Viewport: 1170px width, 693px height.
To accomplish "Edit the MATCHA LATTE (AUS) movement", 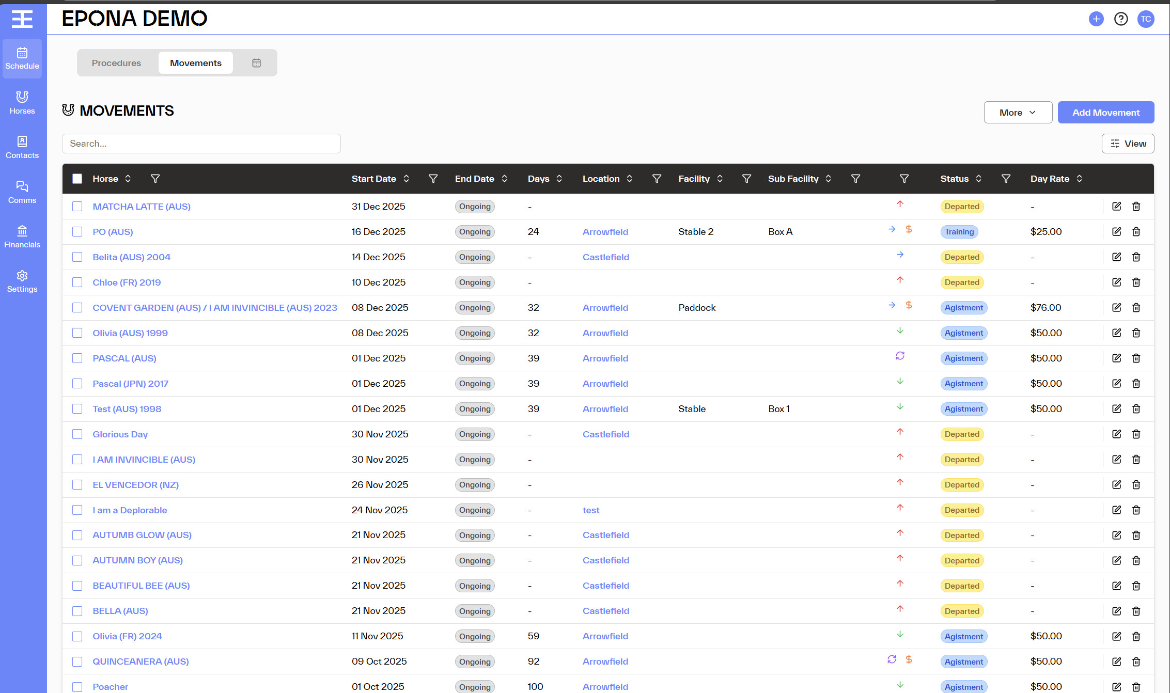I will [1116, 207].
